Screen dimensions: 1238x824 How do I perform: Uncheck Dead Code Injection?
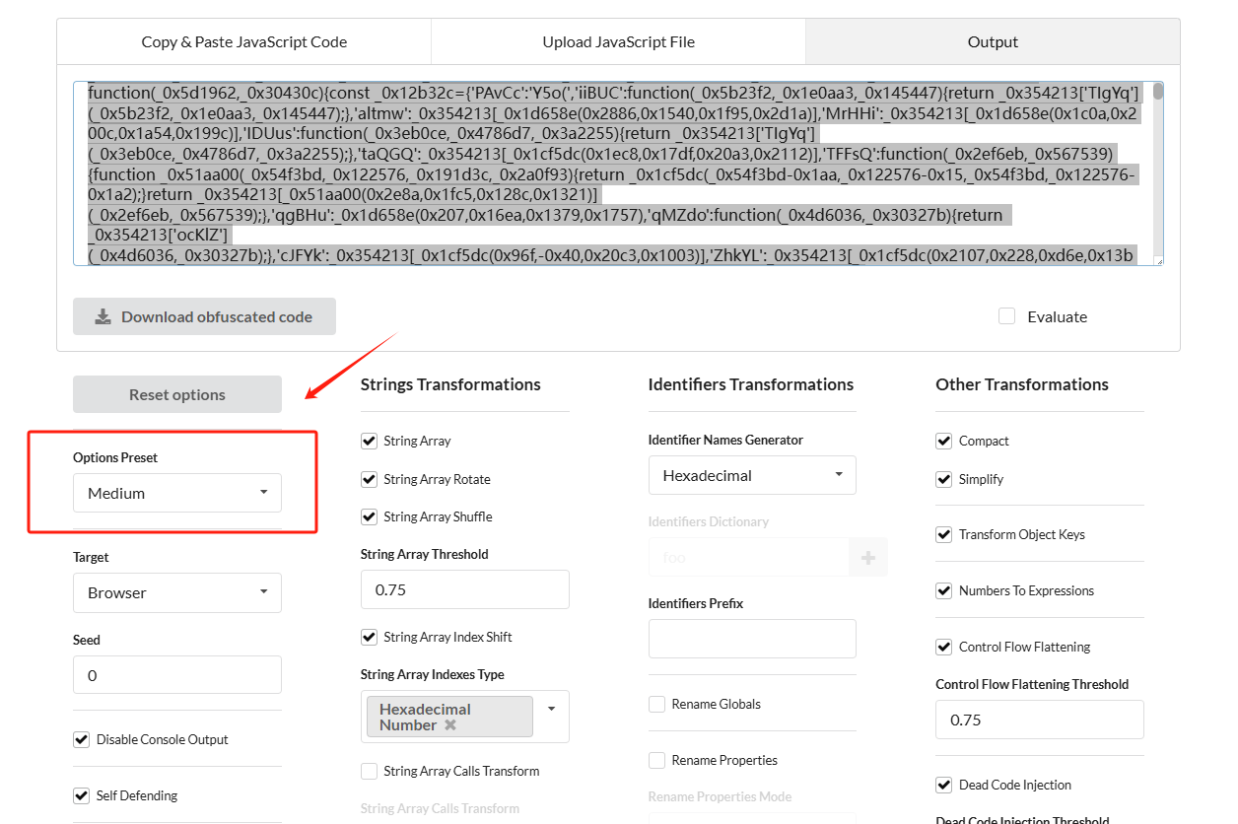coord(944,785)
